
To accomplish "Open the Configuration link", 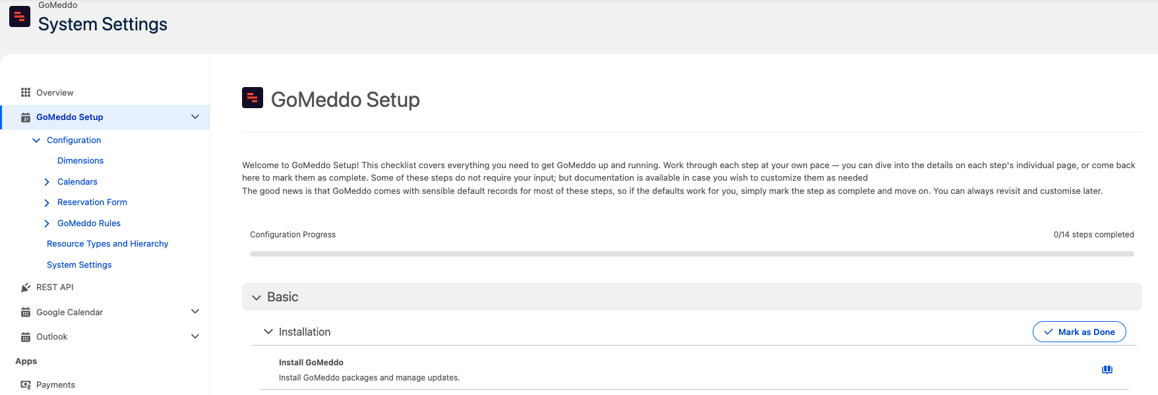I will point(74,140).
